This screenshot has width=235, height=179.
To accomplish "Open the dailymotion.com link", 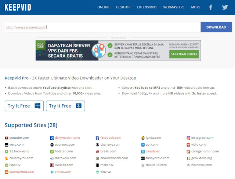I will click(67, 138).
